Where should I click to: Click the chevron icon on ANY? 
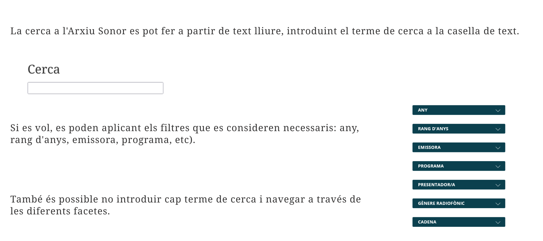point(498,110)
